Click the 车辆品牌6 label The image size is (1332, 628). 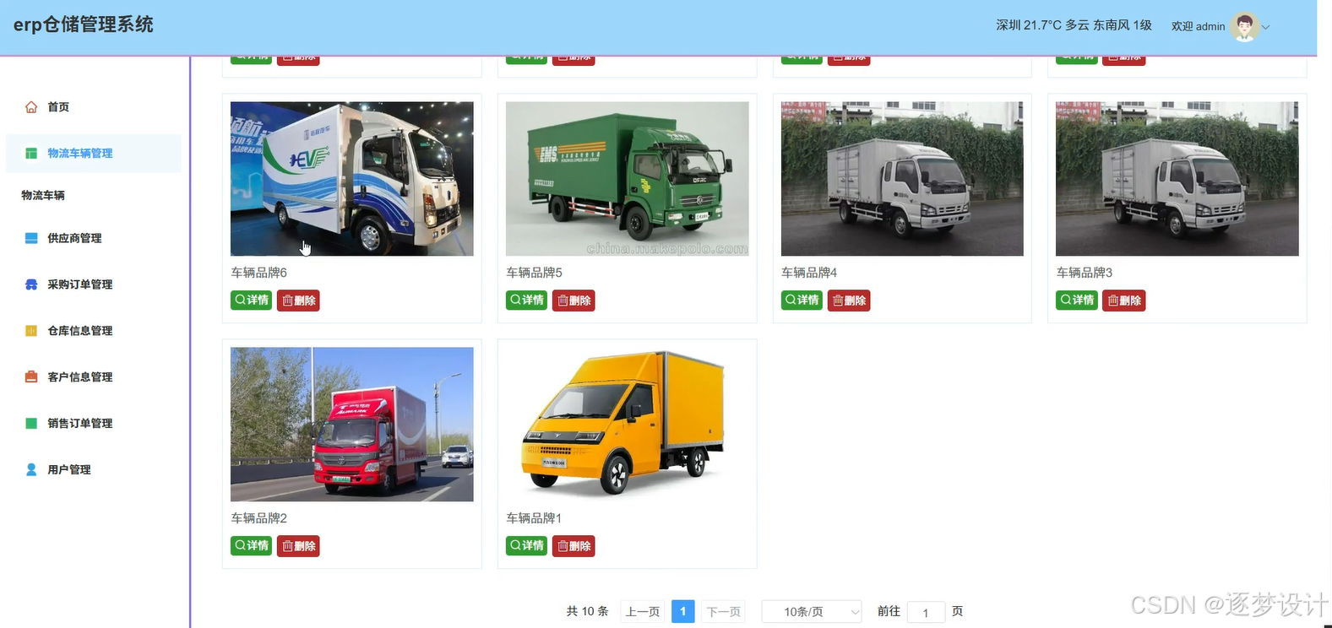coord(259,273)
